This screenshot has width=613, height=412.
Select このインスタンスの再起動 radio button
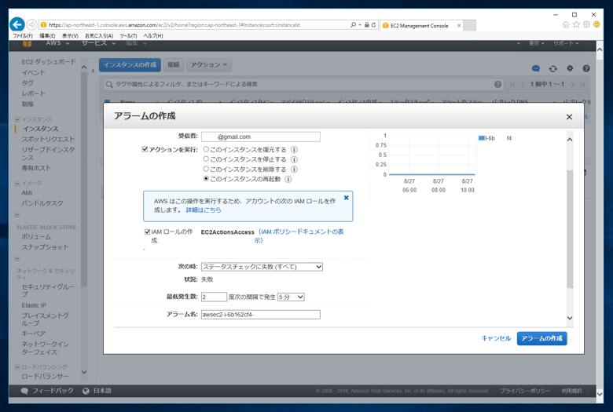click(206, 178)
